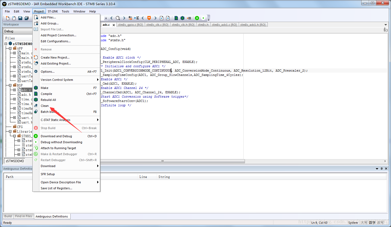Image resolution: width=391 pixels, height=227 pixels.
Task: Click the Next Bookmark arrow in the toolbar
Action: click(x=155, y=18)
